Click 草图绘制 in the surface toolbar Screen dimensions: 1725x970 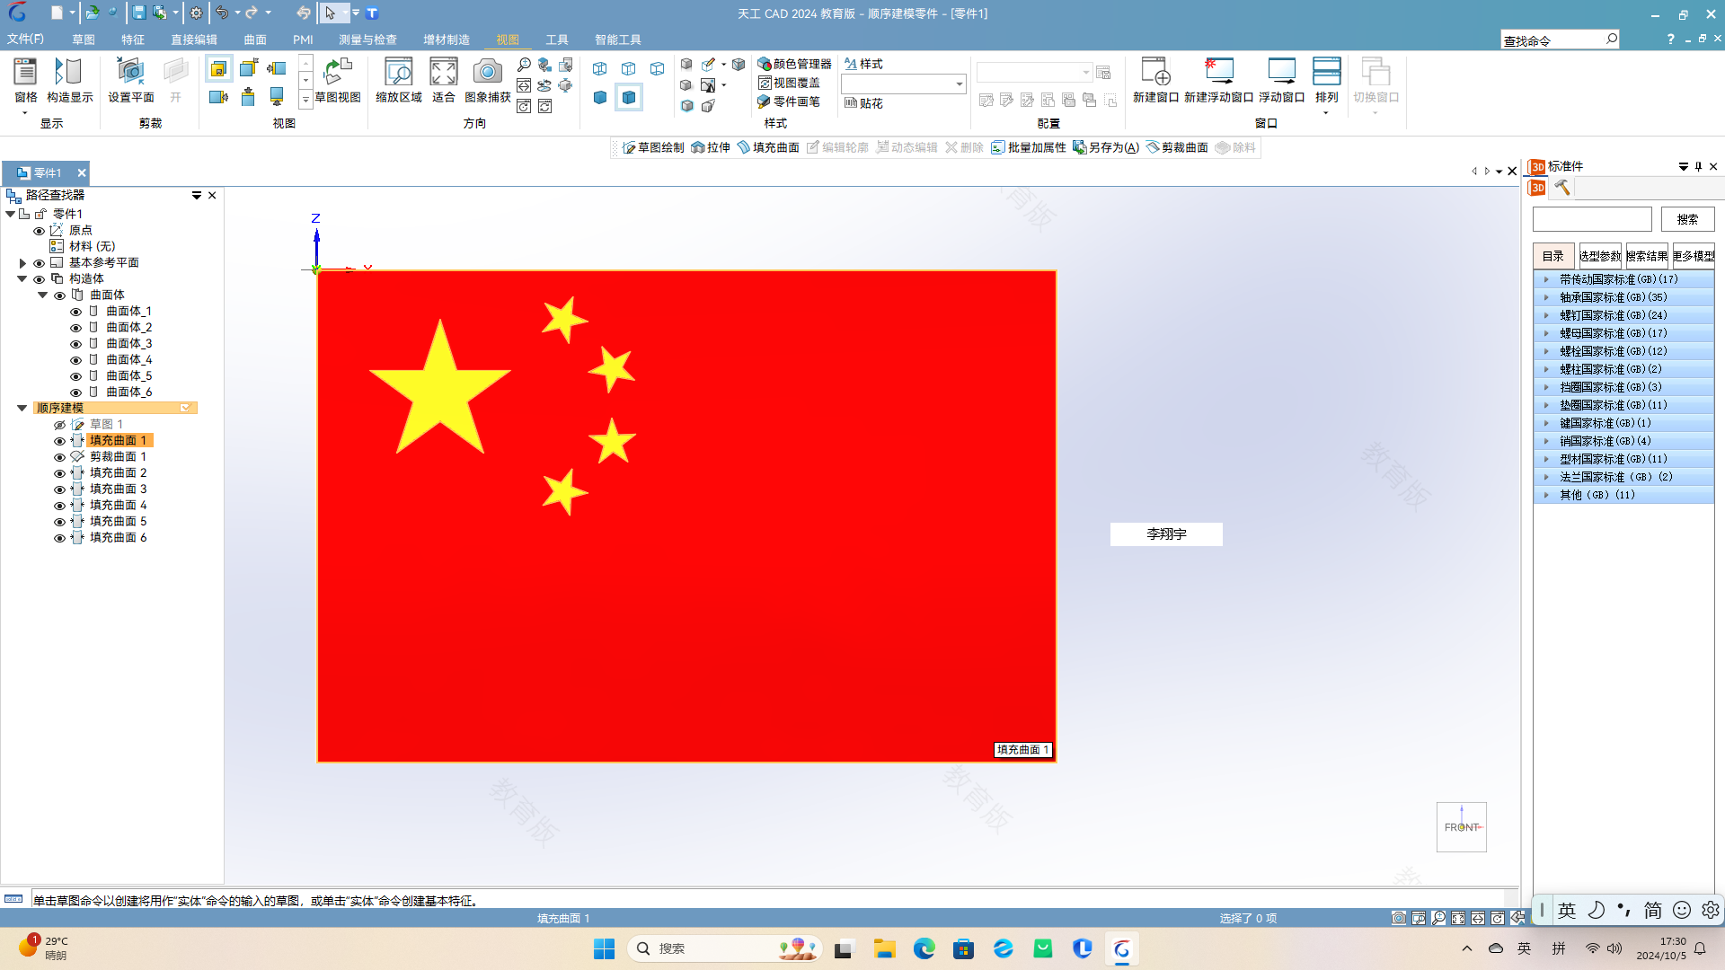(653, 147)
